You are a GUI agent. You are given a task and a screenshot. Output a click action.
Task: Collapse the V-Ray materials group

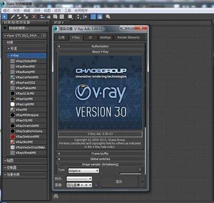point(9,56)
